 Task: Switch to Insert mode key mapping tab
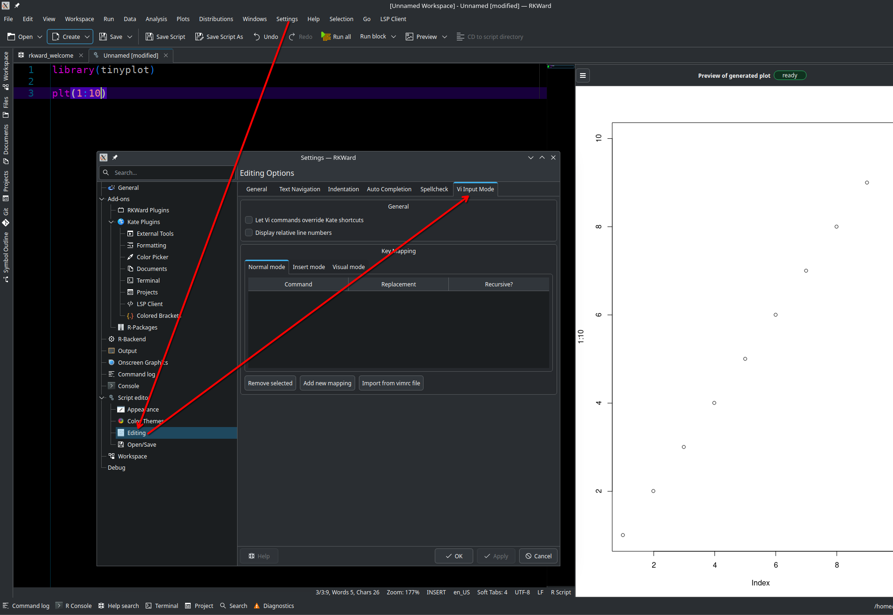pyautogui.click(x=309, y=267)
